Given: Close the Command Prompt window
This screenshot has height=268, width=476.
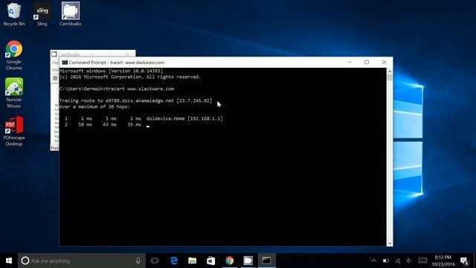Looking at the screenshot, I should coord(384,63).
